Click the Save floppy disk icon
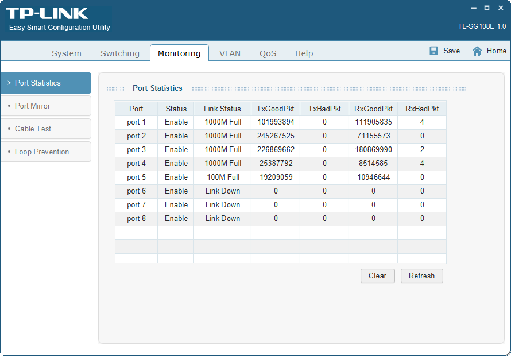Image resolution: width=511 pixels, height=356 pixels. click(433, 51)
